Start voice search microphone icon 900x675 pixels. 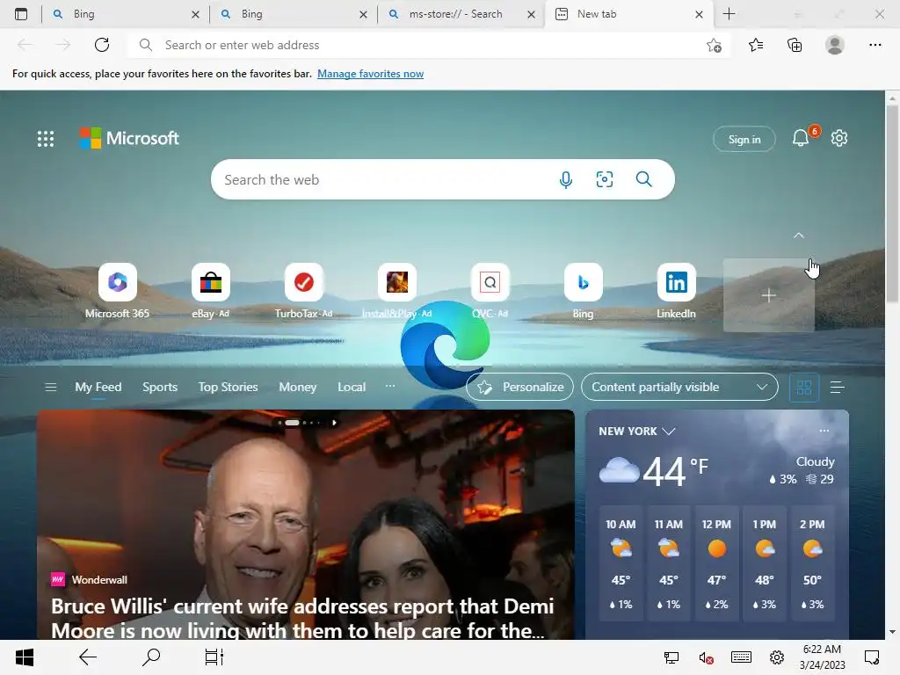pos(565,179)
